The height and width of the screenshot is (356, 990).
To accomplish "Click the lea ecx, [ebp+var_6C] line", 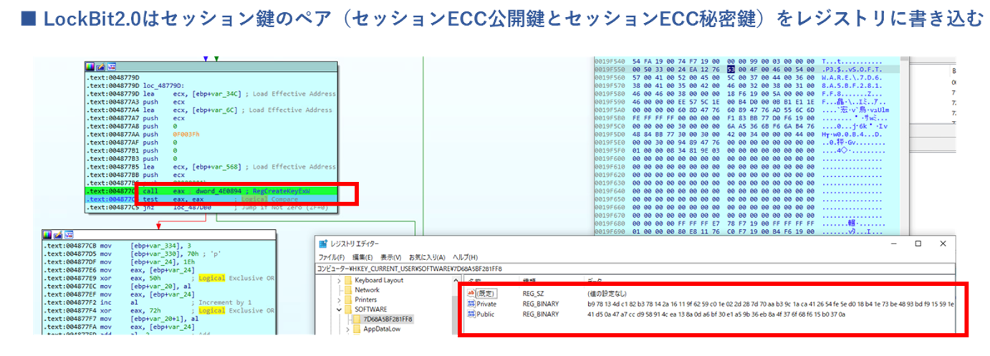I will click(208, 110).
